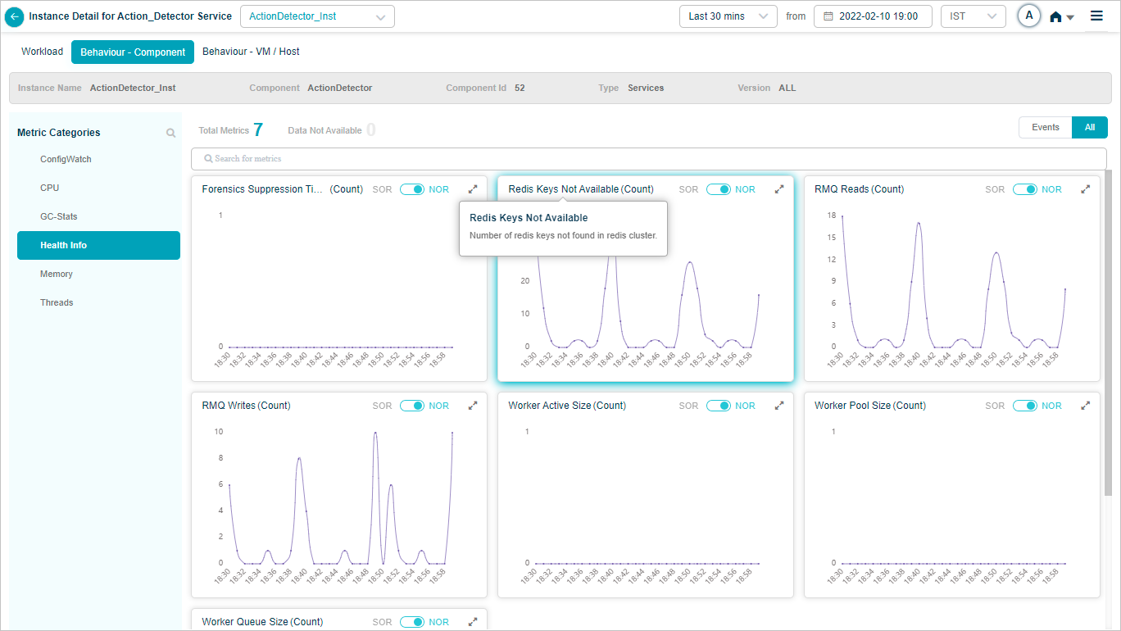Expand the Worker Pool Size chart
The image size is (1121, 631).
point(1085,406)
